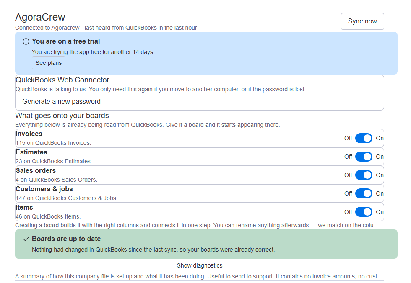
Task: Click the Off label in the Customers & jobs row
Action: click(x=348, y=193)
